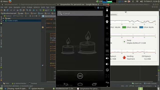This screenshot has height=90, width=160.
Task: Open the Android app drawer
Action: tap(80, 76)
